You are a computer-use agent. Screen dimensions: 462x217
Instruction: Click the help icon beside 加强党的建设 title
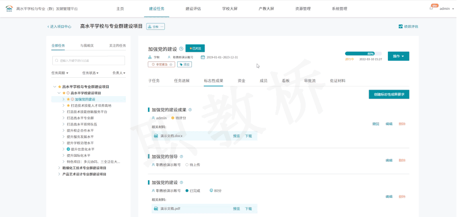pyautogui.click(x=181, y=49)
